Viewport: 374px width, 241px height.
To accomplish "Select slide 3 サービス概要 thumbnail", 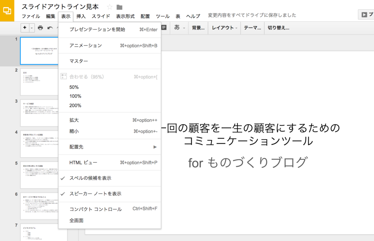I will pyautogui.click(x=39, y=113).
